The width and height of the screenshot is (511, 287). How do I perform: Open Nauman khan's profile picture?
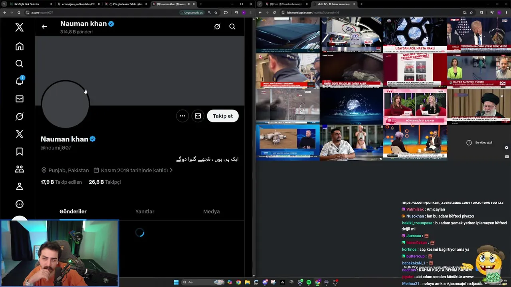pyautogui.click(x=65, y=104)
